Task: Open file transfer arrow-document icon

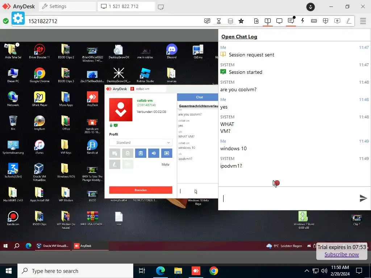Action: point(256,21)
